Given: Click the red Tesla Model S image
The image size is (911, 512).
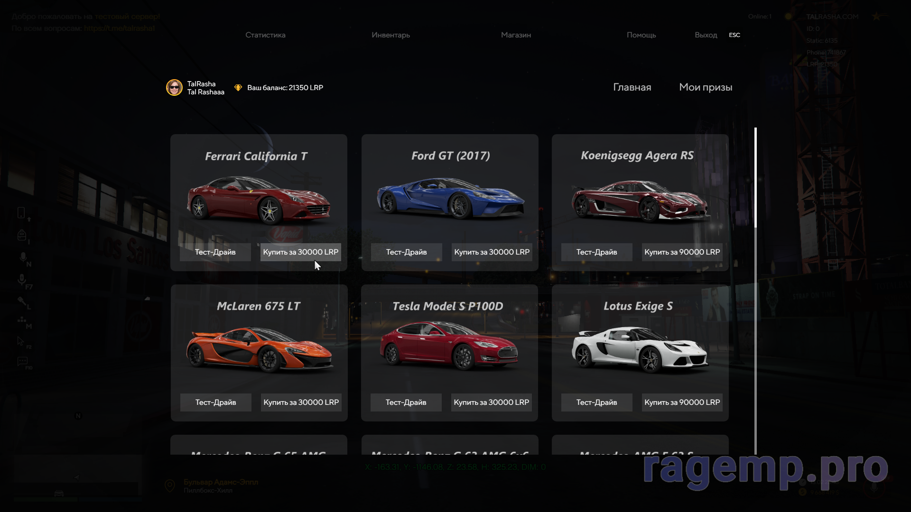Looking at the screenshot, I should click(449, 346).
